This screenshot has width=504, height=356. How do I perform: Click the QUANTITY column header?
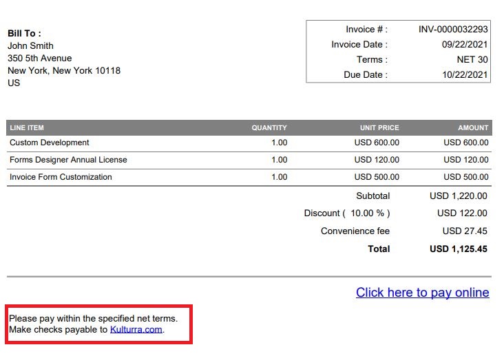point(269,128)
